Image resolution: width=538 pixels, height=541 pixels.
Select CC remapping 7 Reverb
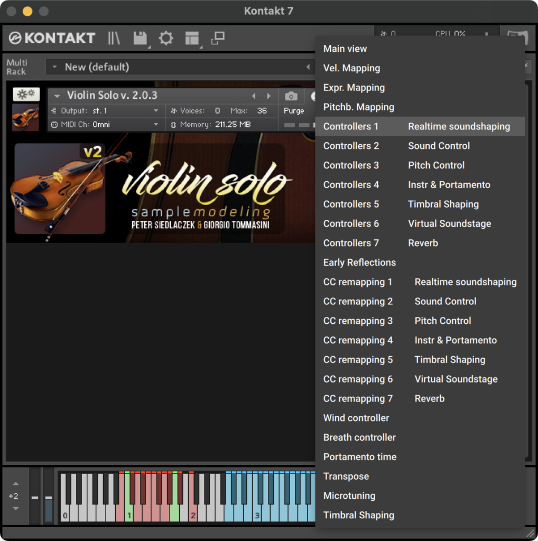point(420,398)
